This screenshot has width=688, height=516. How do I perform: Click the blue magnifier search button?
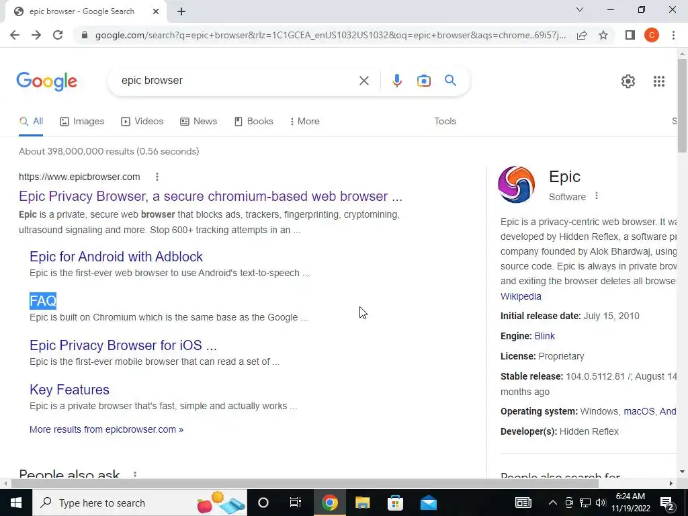450,81
